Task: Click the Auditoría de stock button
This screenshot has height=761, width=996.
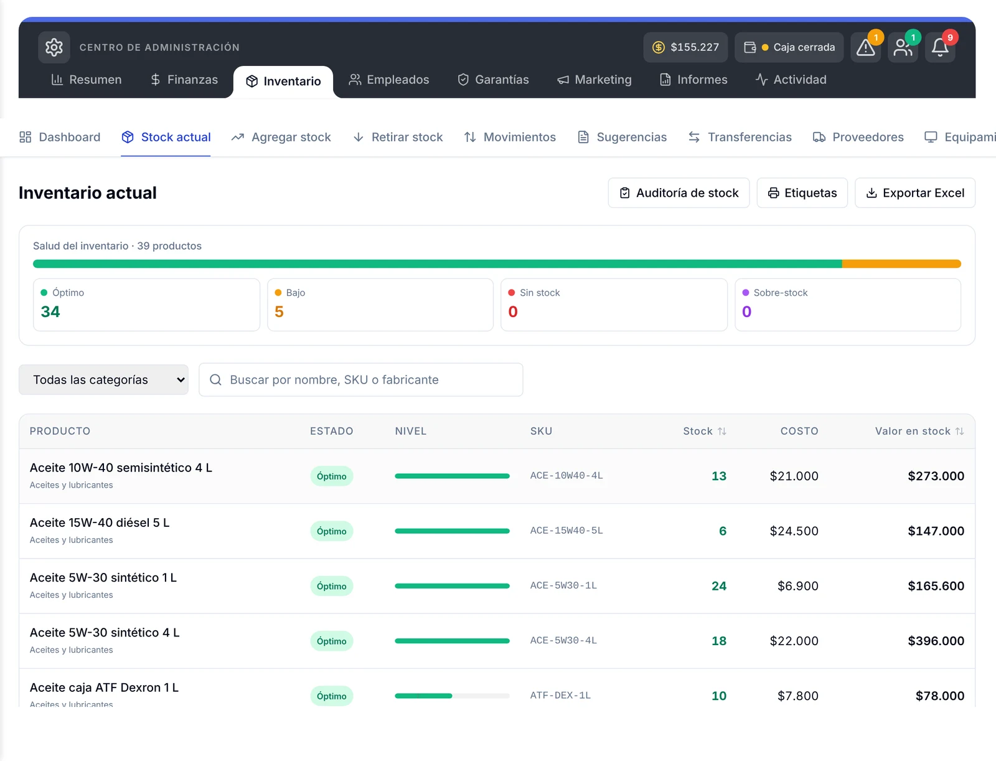Action: [679, 193]
